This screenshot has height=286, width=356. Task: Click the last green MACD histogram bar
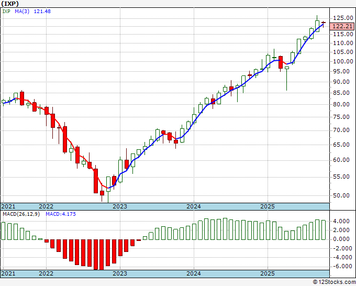click(x=324, y=230)
